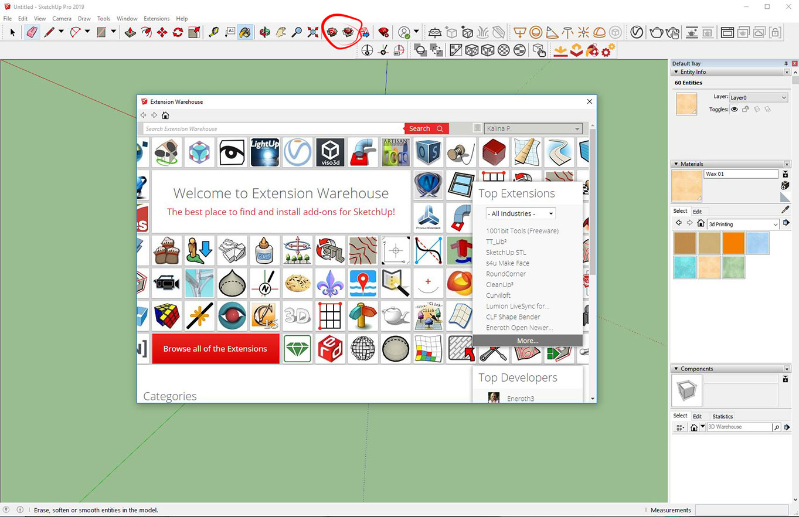Open the Camera menu

62,19
